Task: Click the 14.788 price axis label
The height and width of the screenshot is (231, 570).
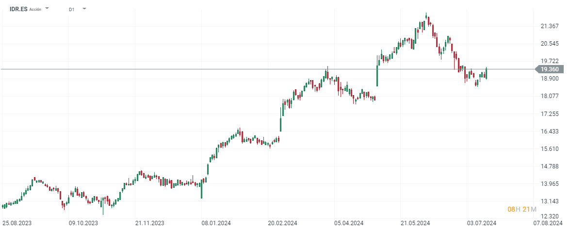Action: pyautogui.click(x=549, y=166)
